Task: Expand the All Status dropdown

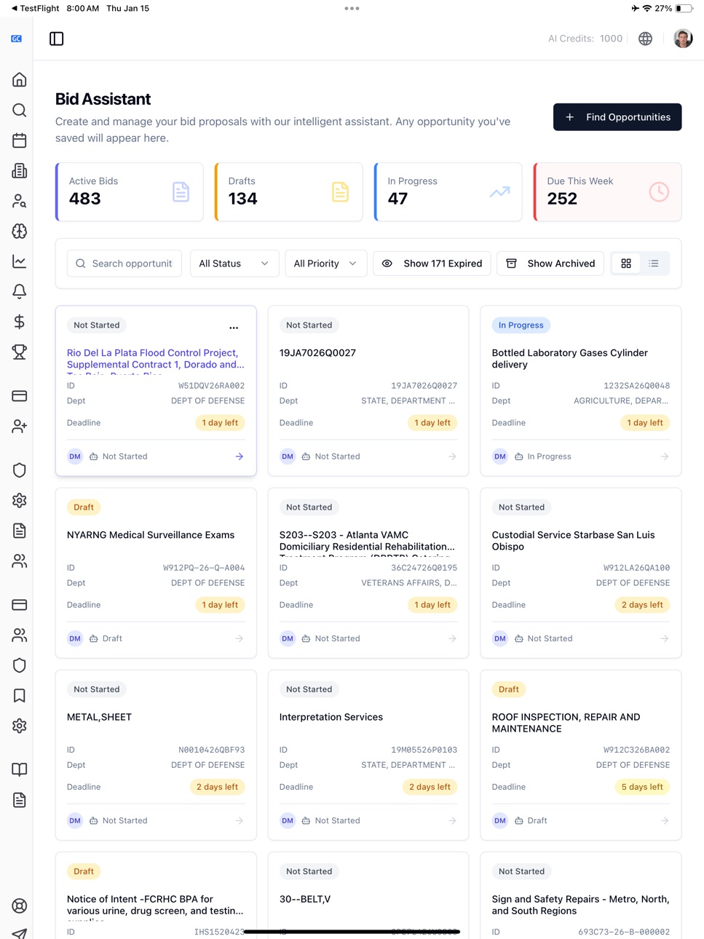Action: tap(234, 264)
